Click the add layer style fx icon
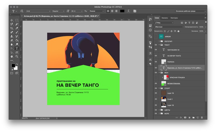This screenshot has height=132, width=216. pyautogui.click(x=181, y=117)
